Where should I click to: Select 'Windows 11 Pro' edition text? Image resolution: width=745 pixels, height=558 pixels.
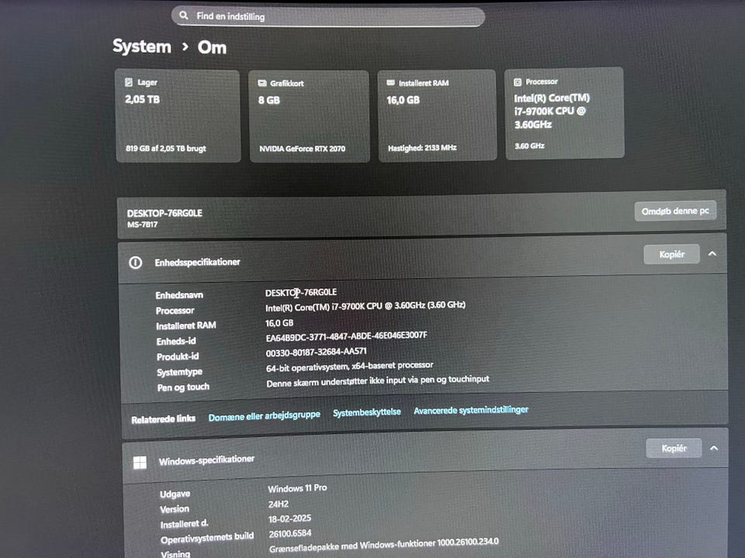click(297, 488)
